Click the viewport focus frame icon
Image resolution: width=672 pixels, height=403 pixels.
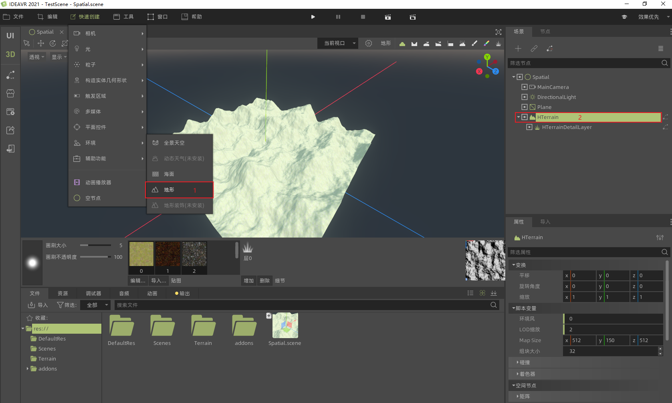point(498,32)
